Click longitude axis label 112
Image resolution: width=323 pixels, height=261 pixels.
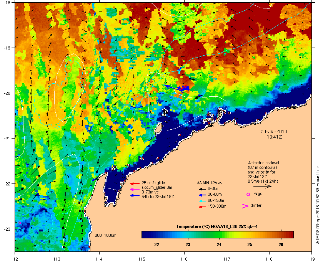(x=15, y=259)
